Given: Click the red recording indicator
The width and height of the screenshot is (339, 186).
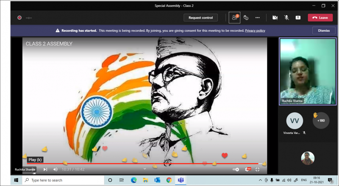Looking at the screenshot, I should click(x=19, y=18).
